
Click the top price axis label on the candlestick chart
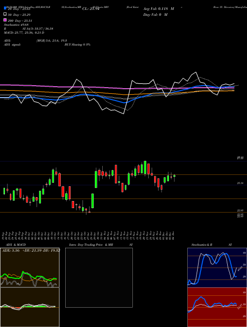coord(240,158)
